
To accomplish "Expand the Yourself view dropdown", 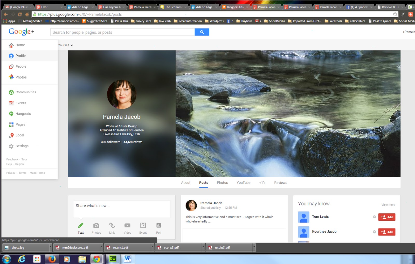I will (x=65, y=45).
